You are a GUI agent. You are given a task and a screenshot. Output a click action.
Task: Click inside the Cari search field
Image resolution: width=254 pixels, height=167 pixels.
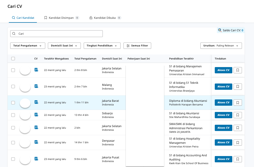(x=57, y=34)
